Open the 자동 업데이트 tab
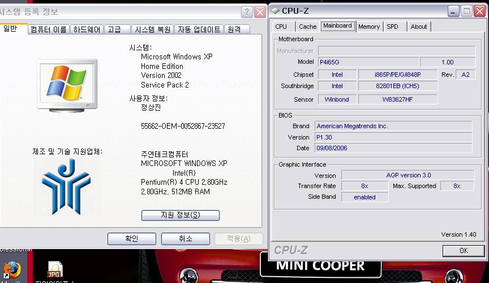This screenshot has height=283, width=489. [x=199, y=29]
